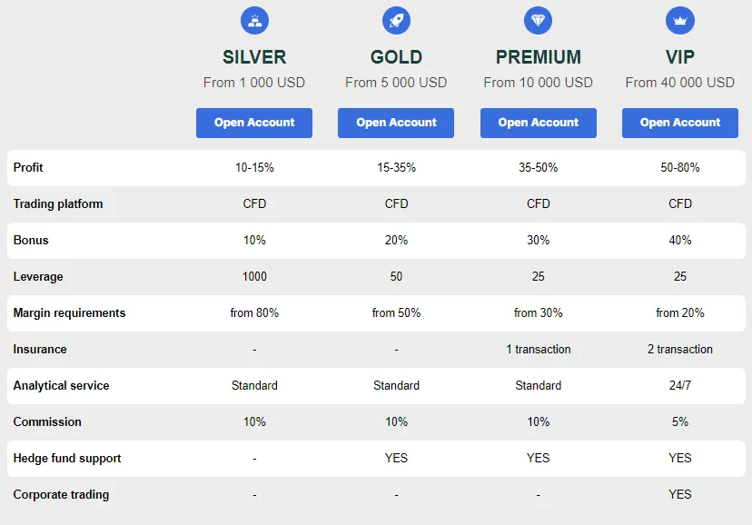The width and height of the screenshot is (752, 525).
Task: Click the VIP 24/7 analytical service cell
Action: point(680,386)
